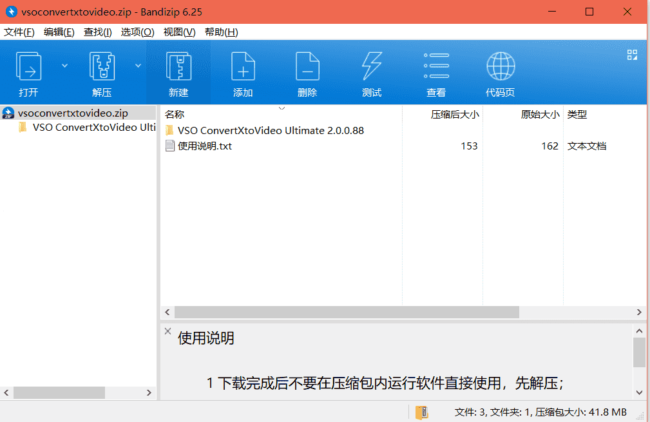Click the archive icon in status bar

click(421, 412)
